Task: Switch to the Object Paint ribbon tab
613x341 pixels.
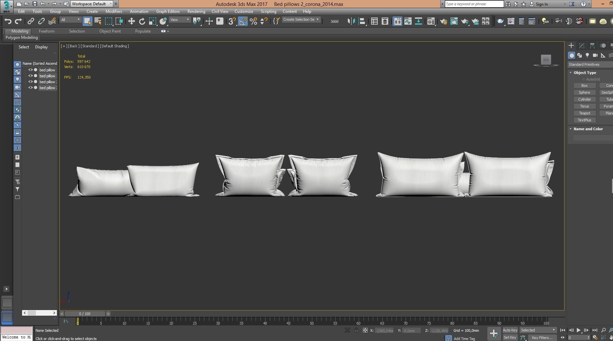Action: pyautogui.click(x=110, y=31)
